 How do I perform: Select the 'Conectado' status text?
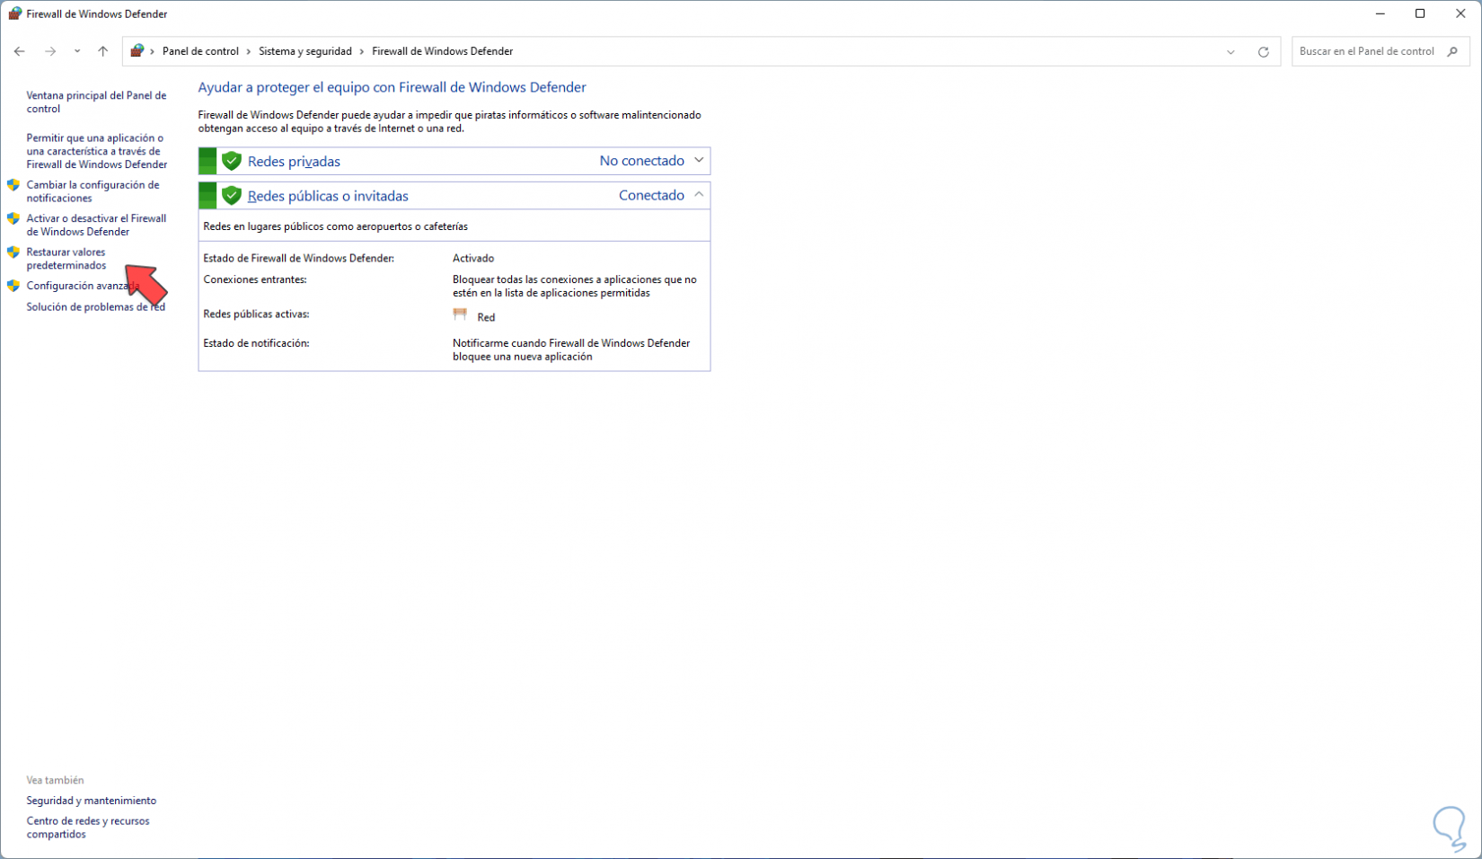click(651, 195)
